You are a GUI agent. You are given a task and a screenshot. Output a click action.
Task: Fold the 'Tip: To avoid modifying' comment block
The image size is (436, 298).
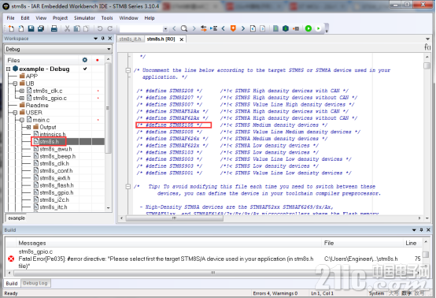click(x=128, y=187)
